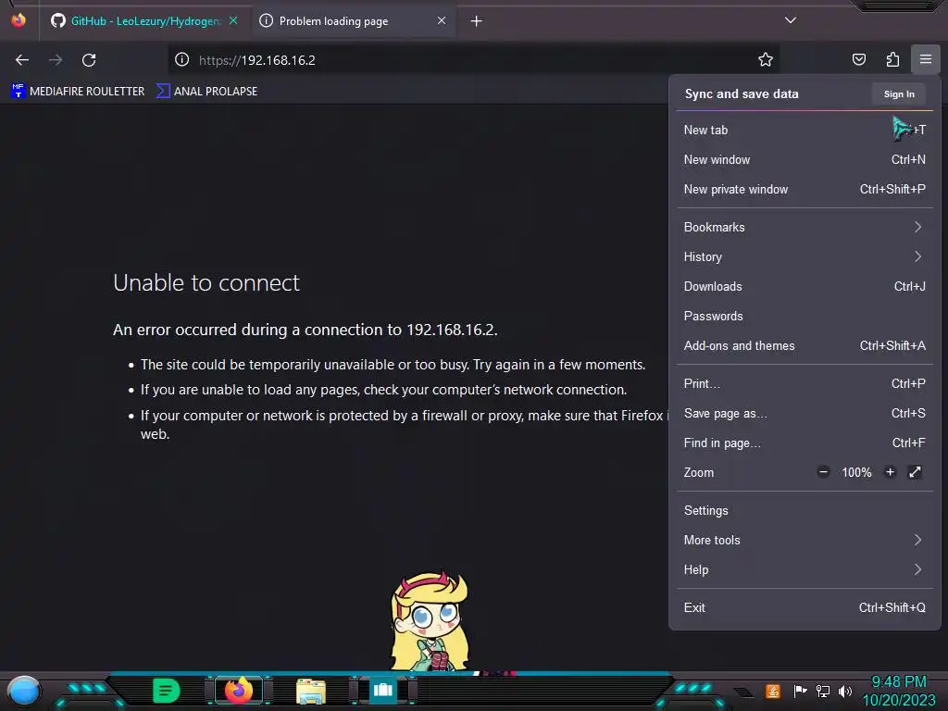
Task: Click the Star Butterfly desktop mascot
Action: tap(430, 622)
